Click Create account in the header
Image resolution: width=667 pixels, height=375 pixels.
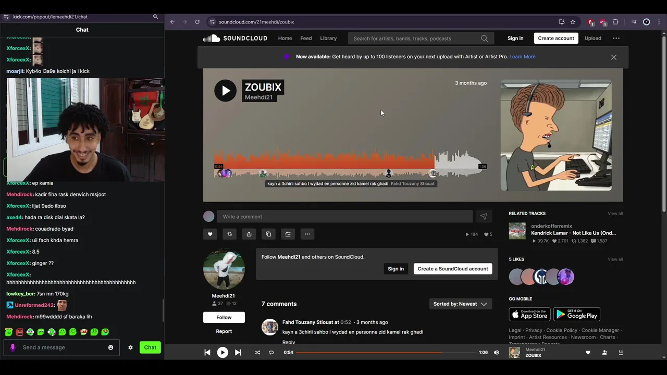click(x=556, y=38)
